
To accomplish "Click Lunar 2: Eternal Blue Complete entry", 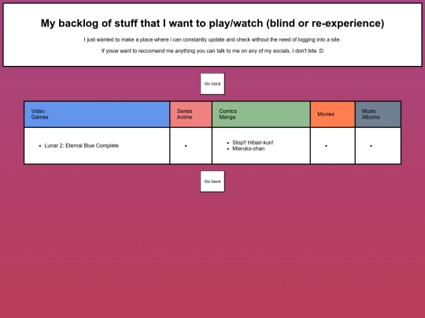I will (82, 146).
